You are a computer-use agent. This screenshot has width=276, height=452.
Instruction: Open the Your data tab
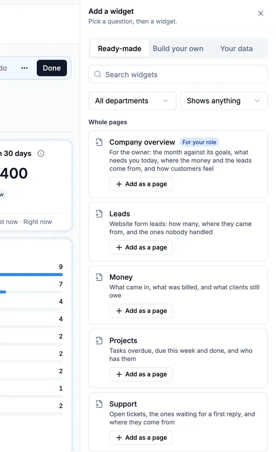236,48
